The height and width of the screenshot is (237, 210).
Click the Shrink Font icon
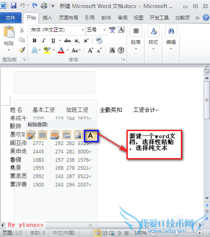point(99,50)
